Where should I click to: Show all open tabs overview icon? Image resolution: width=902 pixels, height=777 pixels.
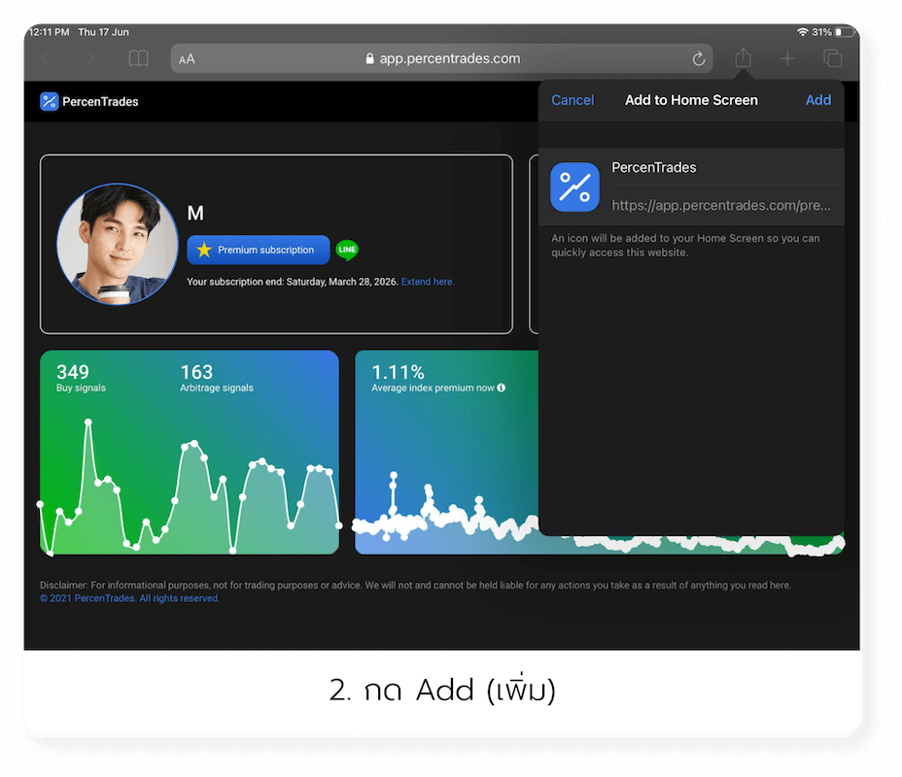[x=832, y=58]
